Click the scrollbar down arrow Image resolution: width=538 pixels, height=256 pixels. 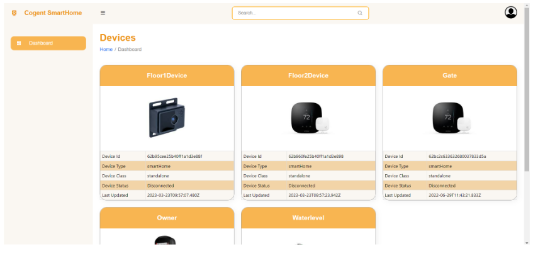(x=527, y=243)
